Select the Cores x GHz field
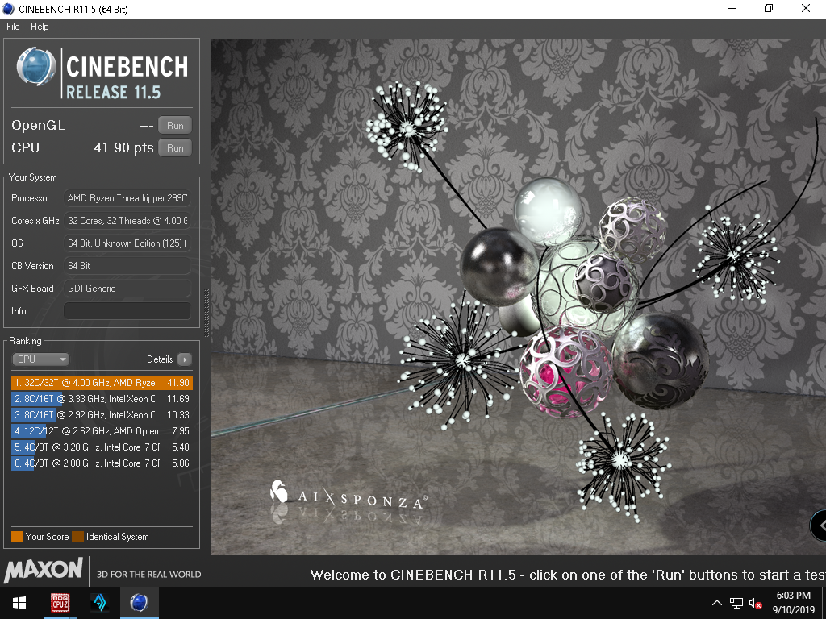Viewport: 826px width, 619px height. [127, 221]
